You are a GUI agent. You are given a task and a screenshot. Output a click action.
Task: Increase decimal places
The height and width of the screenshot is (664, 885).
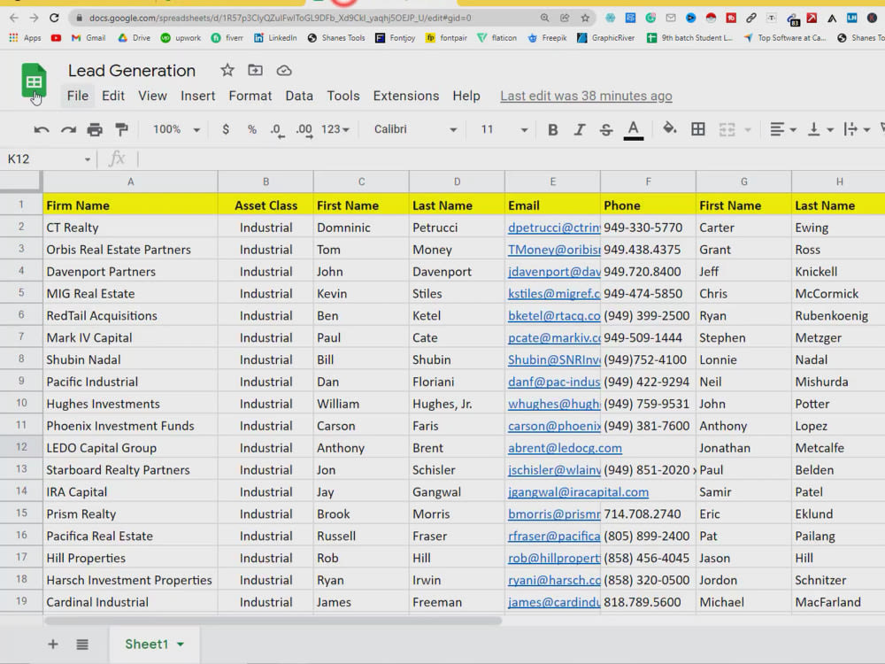pos(304,130)
